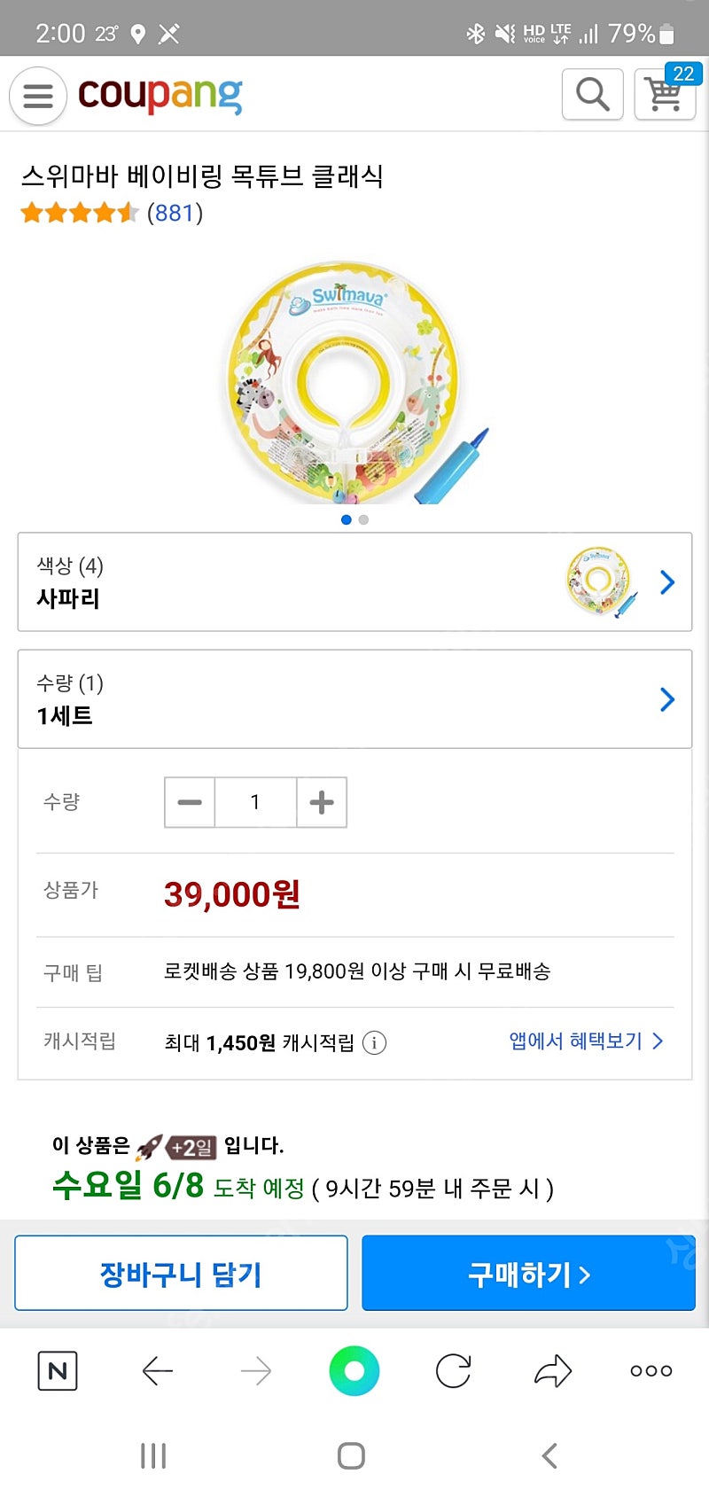This screenshot has height=1497, width=709.
Task: Tap 장바구니 담기 add to cart button
Action: 181,1274
